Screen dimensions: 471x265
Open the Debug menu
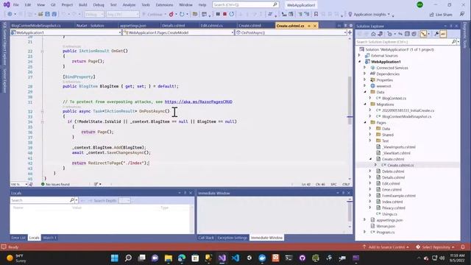[x=98, y=5]
